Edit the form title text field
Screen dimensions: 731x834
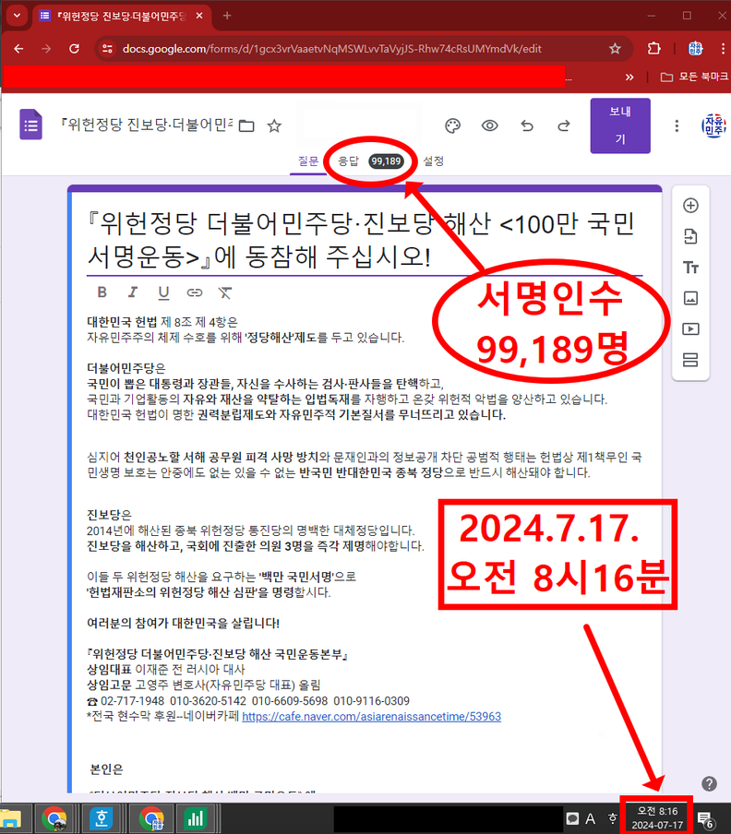pos(365,241)
